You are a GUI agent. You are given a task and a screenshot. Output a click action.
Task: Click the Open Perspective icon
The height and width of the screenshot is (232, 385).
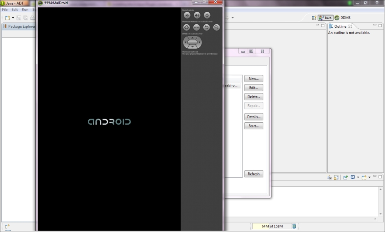(314, 18)
